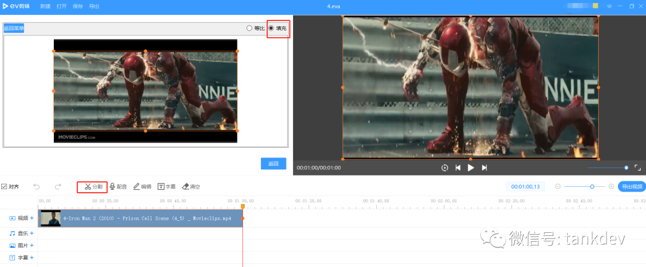
Task: Click the 字幕 track T icon
Action: [13, 257]
